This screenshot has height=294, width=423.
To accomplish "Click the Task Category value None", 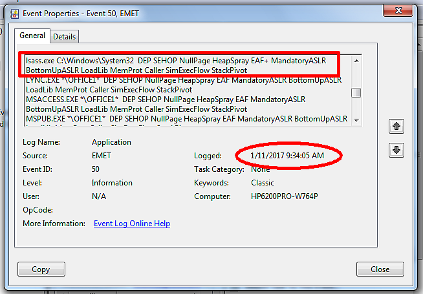I will pos(260,169).
